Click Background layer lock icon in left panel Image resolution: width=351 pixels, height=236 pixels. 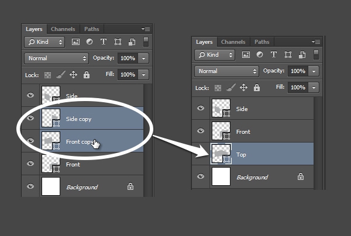click(x=130, y=186)
